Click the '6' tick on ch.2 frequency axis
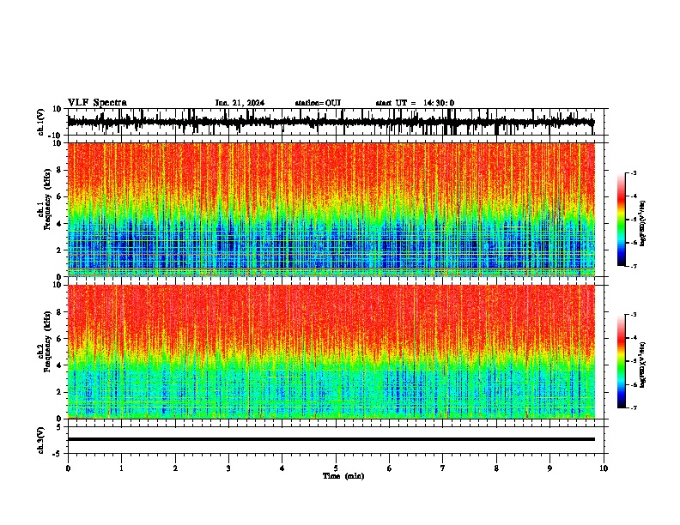The height and width of the screenshot is (525, 680). [x=59, y=339]
